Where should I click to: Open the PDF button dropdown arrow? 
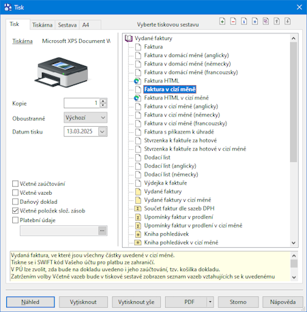pos(210,302)
